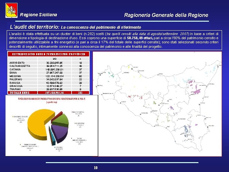This screenshot has width=229, height=172.
Task: Click the purple pie chart slice
Action: 60,133
